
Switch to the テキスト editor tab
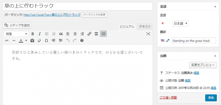click(145, 27)
